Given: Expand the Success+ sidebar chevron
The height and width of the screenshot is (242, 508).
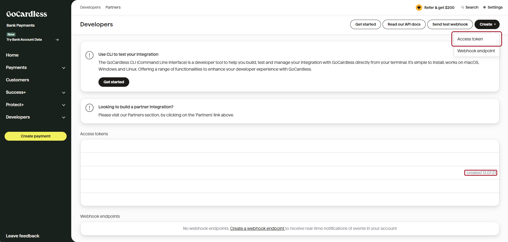Looking at the screenshot, I should (64, 92).
